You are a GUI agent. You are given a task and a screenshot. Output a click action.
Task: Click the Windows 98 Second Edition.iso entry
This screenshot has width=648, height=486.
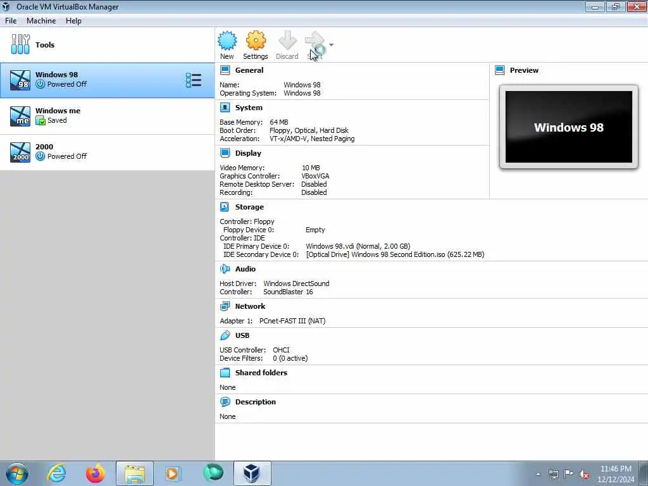click(395, 254)
